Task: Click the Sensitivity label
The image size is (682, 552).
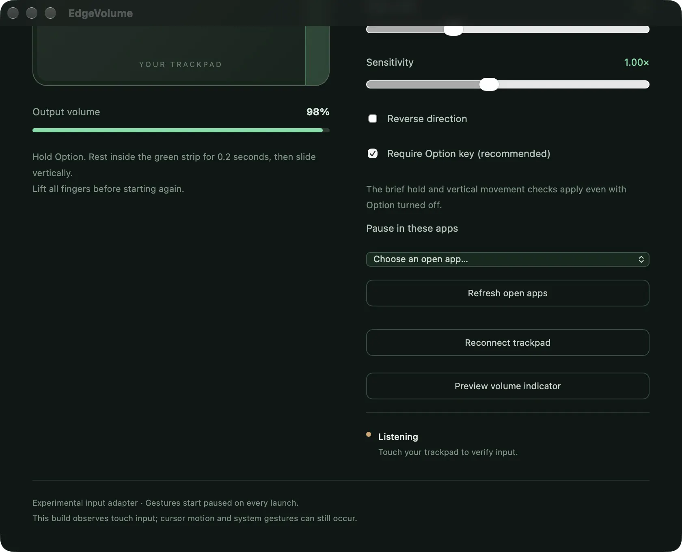Action: tap(390, 63)
